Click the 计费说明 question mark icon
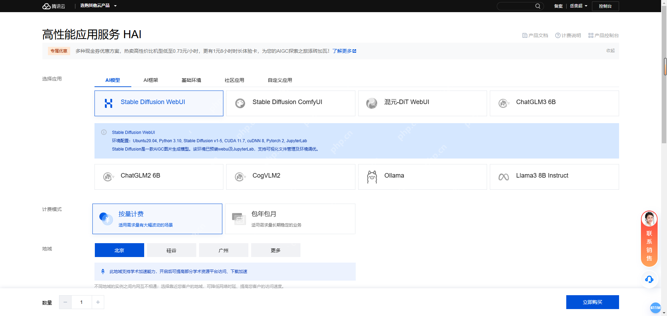The height and width of the screenshot is (316, 667). pos(558,35)
